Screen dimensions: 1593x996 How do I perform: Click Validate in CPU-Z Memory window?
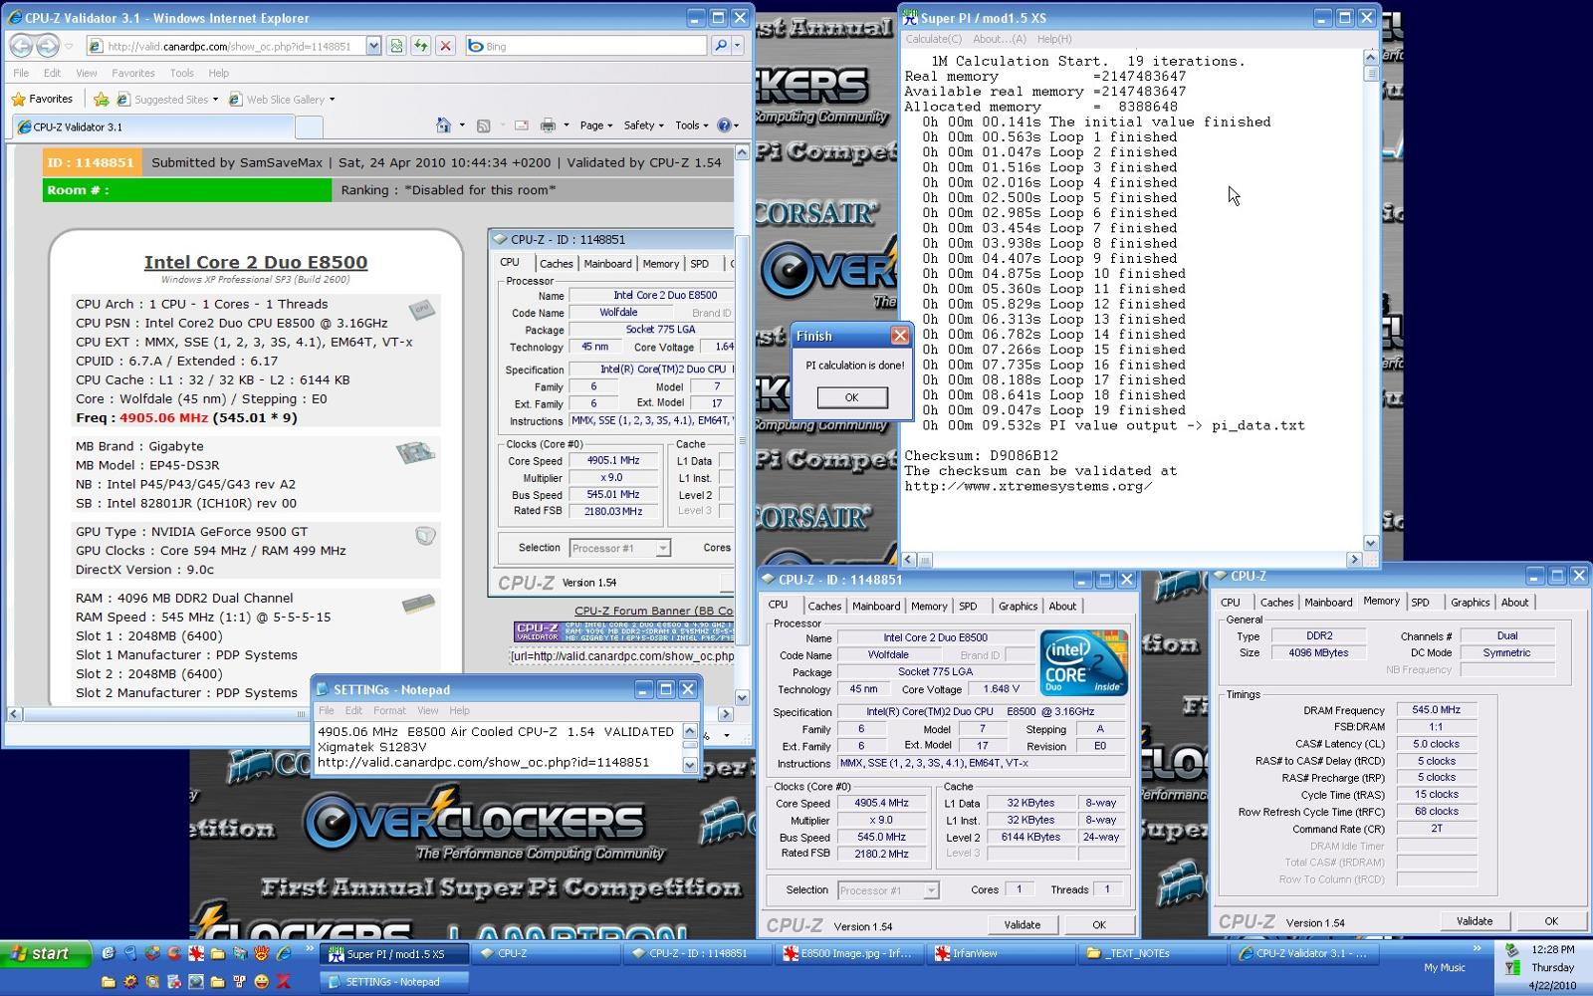pyautogui.click(x=1475, y=920)
